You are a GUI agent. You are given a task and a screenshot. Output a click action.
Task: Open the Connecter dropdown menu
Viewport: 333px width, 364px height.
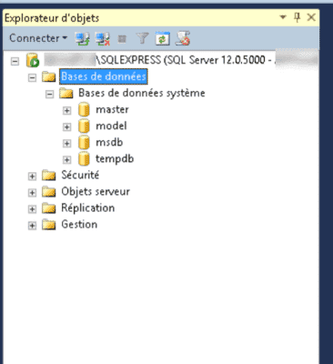point(38,38)
